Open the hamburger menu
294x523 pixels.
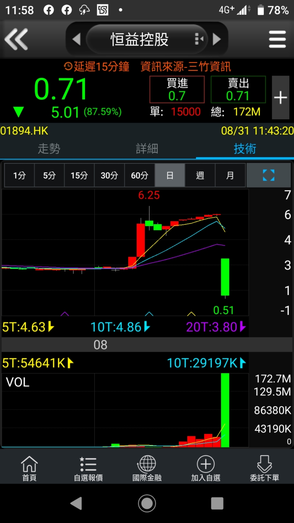[277, 39]
